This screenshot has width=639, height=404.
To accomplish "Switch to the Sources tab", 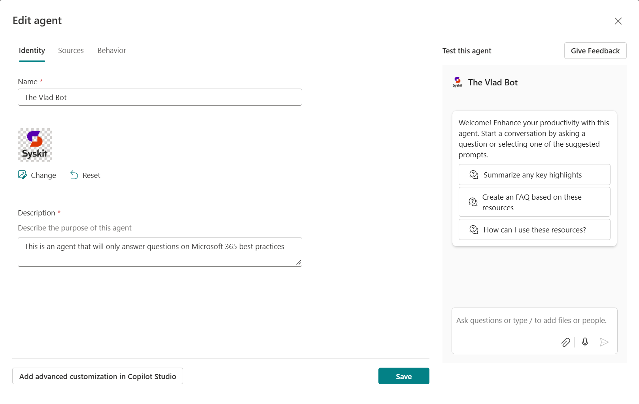I will [x=71, y=51].
